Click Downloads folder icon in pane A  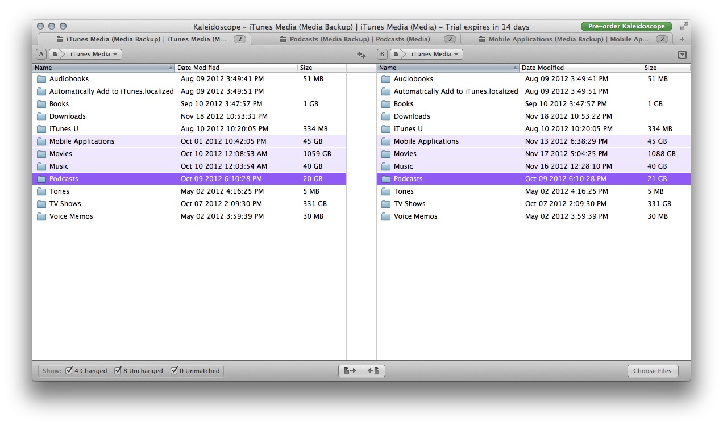pos(41,116)
